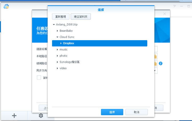The height and width of the screenshot is (121, 192).
Task: Select the video folder
Action: pyautogui.click(x=63, y=68)
